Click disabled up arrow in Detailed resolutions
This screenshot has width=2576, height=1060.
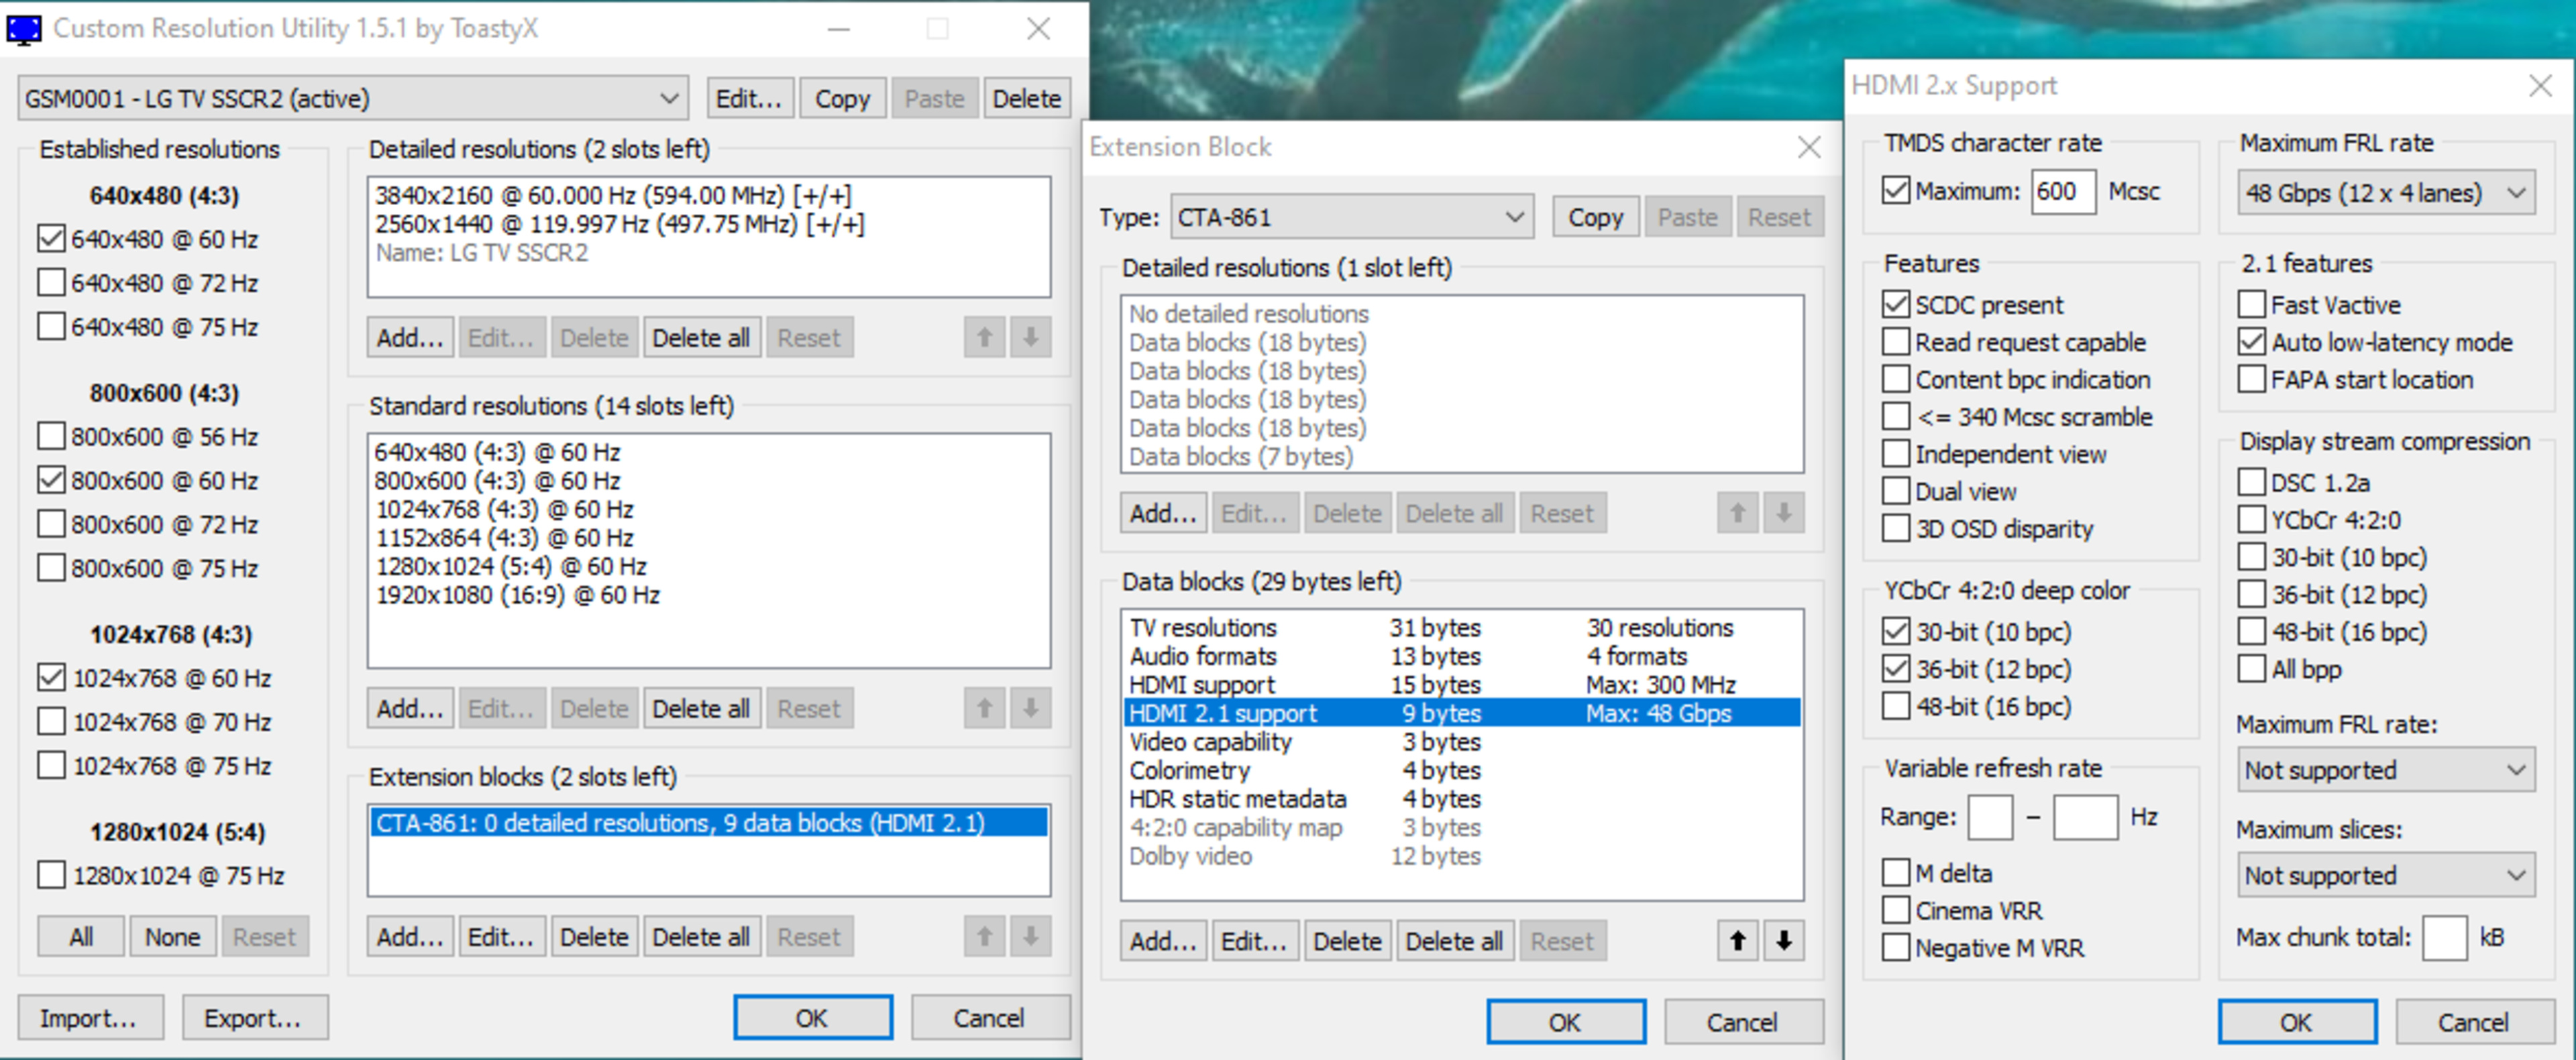(984, 338)
